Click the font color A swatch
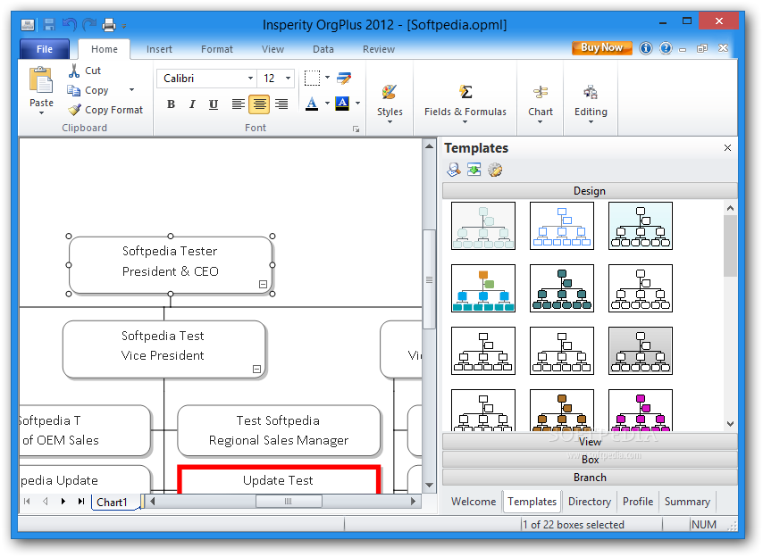 tap(312, 103)
